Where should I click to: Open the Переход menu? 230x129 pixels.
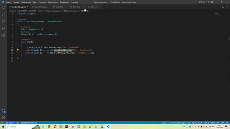[42, 2]
